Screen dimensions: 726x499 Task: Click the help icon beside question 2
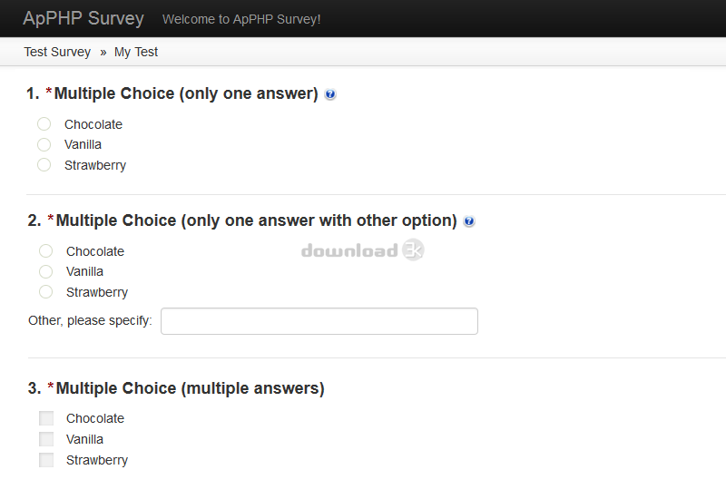coord(469,221)
